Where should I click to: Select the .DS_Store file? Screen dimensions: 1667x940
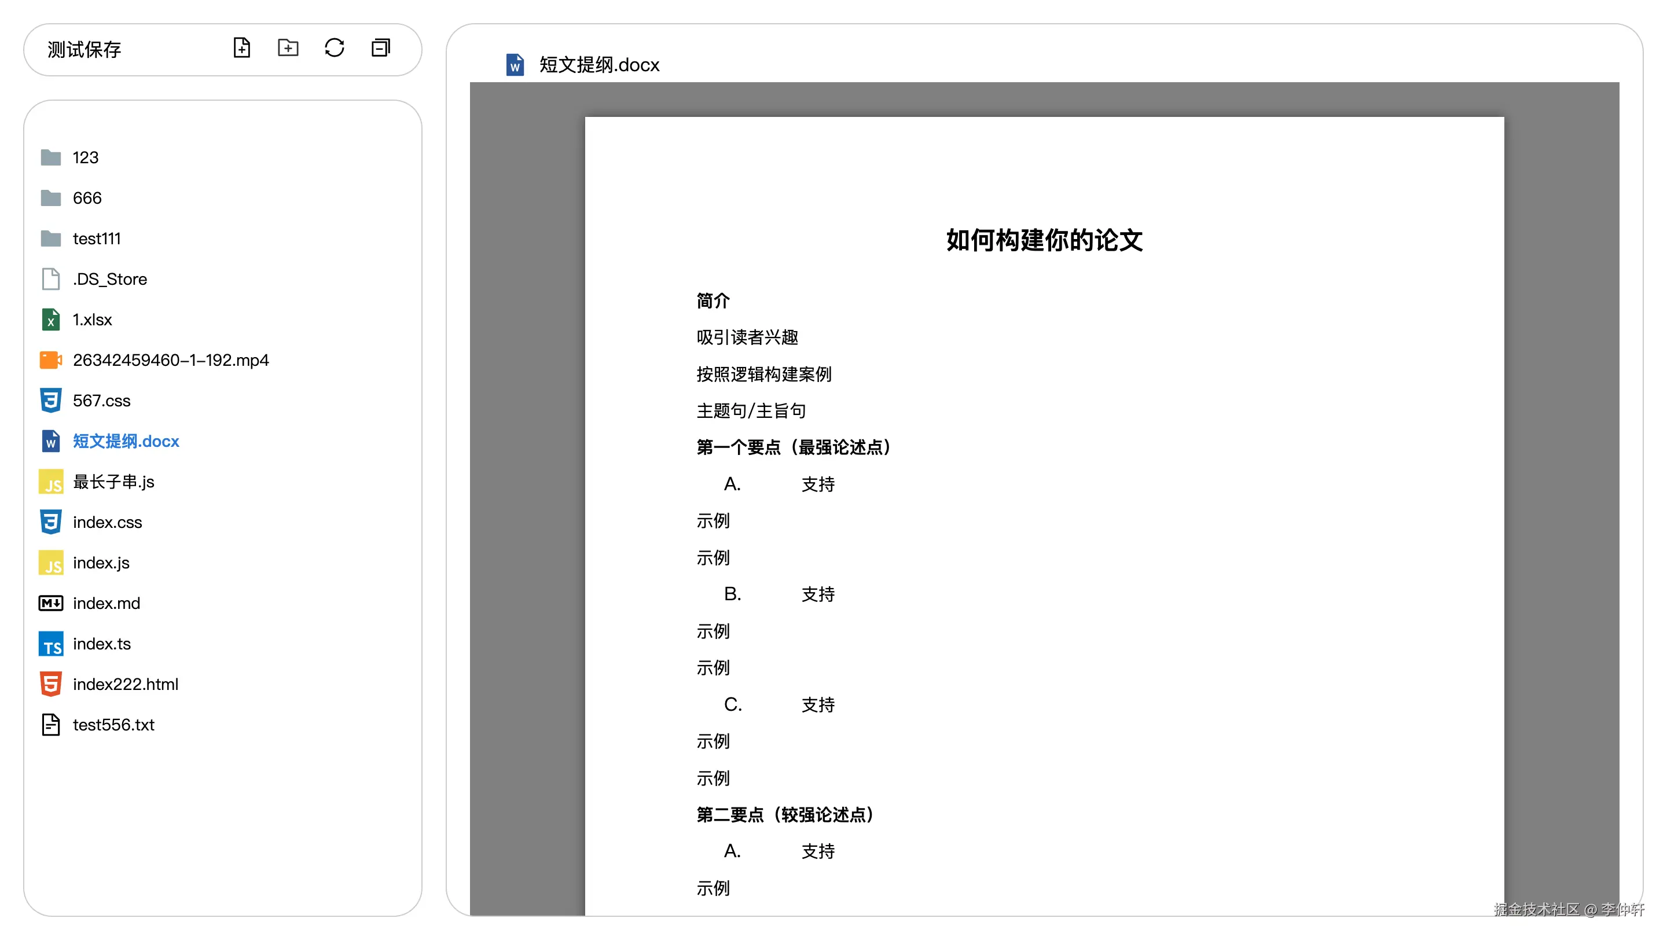pyautogui.click(x=109, y=280)
